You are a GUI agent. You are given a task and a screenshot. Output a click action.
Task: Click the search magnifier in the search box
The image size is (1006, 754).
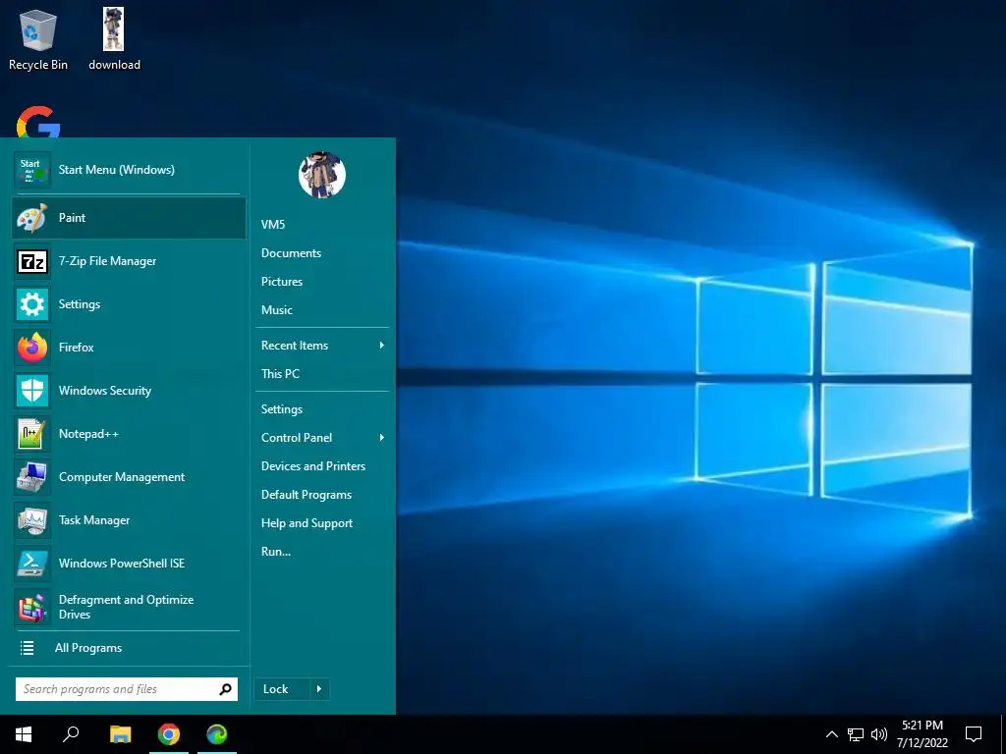(225, 689)
